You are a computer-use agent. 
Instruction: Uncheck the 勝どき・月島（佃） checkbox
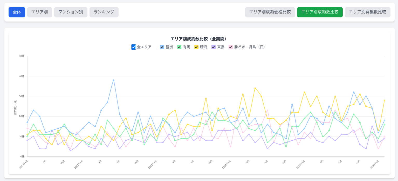231,47
